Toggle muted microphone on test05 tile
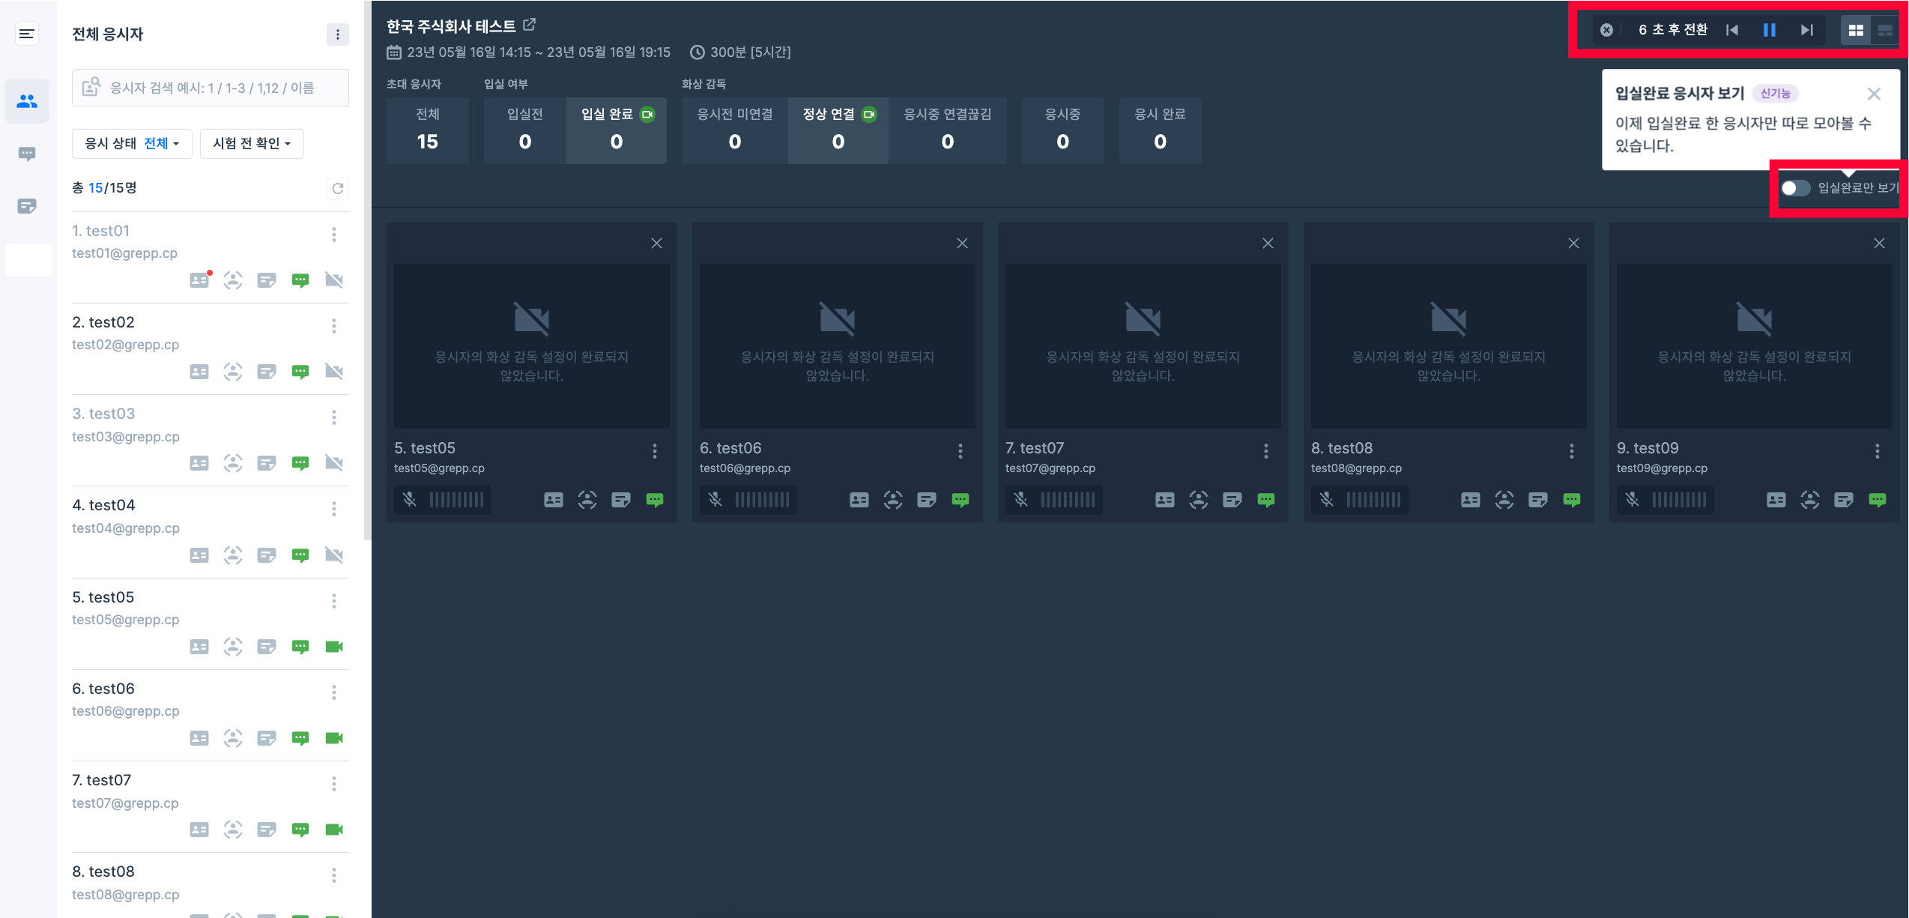Image resolution: width=1909 pixels, height=918 pixels. (x=410, y=500)
